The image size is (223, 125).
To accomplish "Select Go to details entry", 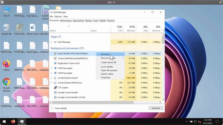I will (110, 67).
